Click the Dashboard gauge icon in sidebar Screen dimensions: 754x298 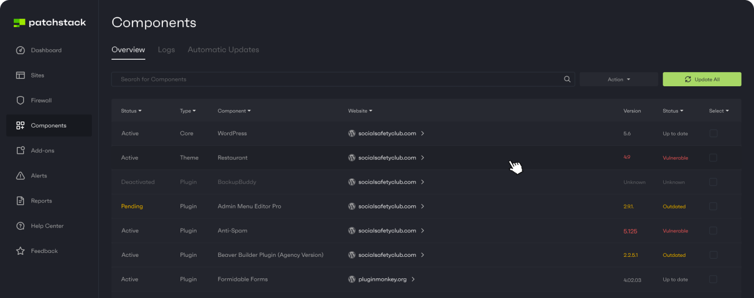[x=20, y=50]
